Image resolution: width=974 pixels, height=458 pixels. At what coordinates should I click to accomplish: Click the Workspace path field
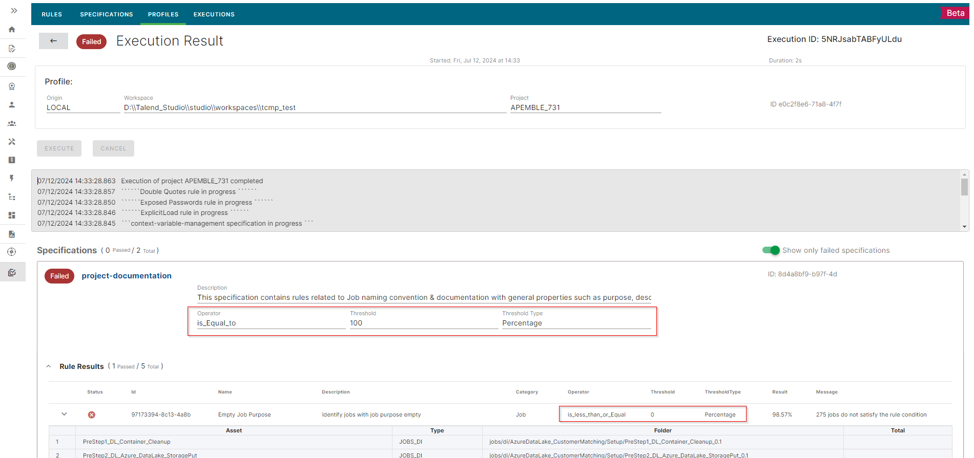pyautogui.click(x=314, y=107)
